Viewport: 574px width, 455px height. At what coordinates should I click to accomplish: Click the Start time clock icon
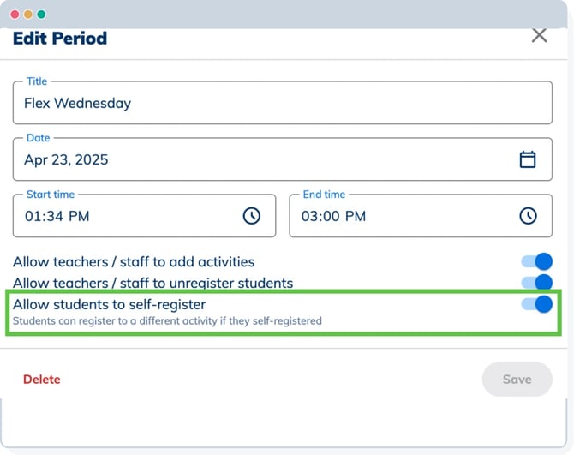click(x=251, y=216)
